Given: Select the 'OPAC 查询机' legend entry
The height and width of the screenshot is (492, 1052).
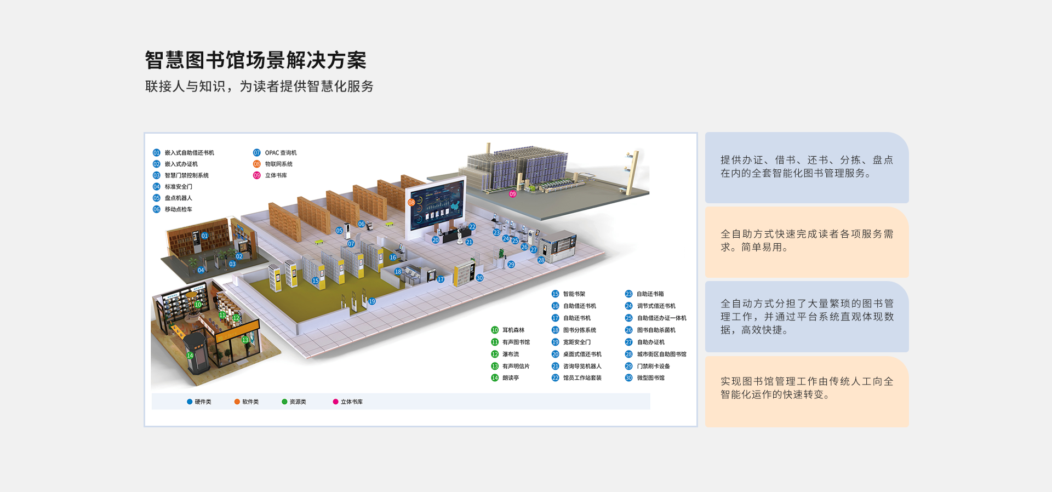Looking at the screenshot, I should pos(280,153).
